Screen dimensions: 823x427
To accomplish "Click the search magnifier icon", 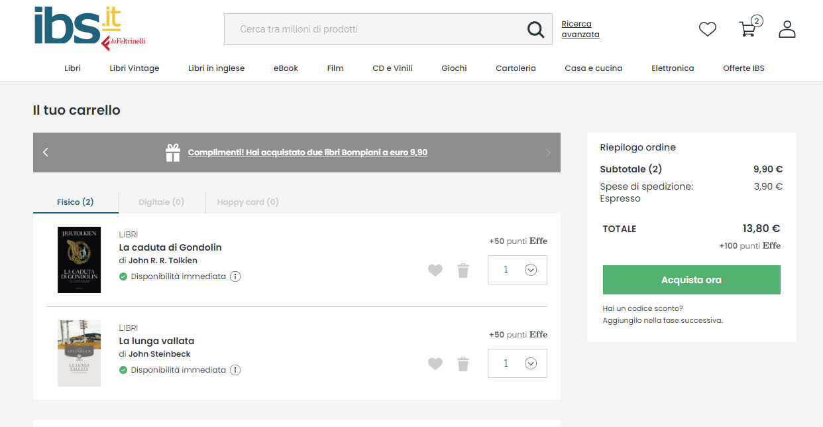I will [535, 29].
